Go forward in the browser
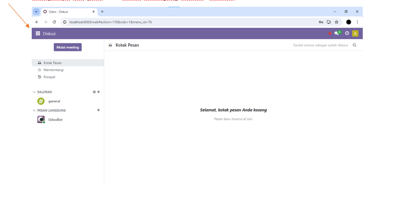 pyautogui.click(x=46, y=22)
